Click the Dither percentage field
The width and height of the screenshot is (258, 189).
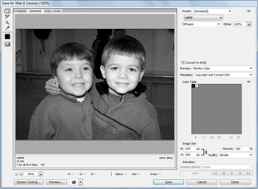point(240,24)
